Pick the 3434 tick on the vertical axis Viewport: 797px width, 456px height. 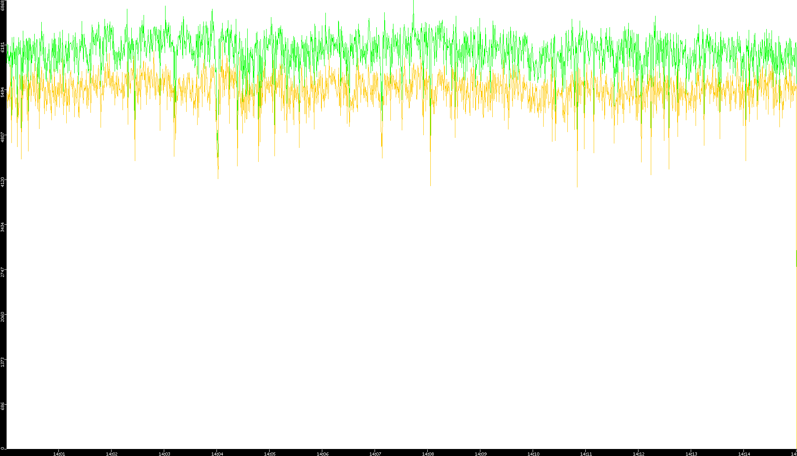tap(3, 227)
